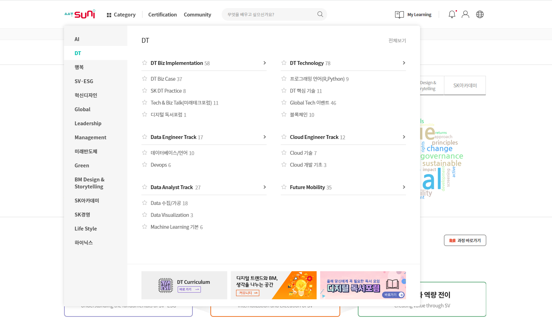
Task: Click 전체보기 to view all DT
Action: [x=397, y=40]
